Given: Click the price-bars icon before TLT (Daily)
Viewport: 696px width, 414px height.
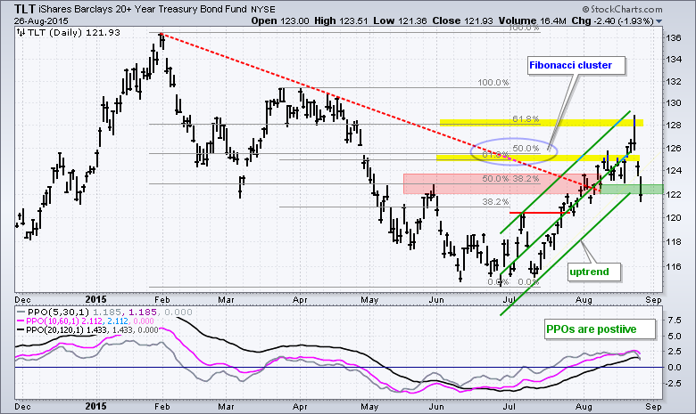Looking at the screenshot, I should tap(21, 32).
